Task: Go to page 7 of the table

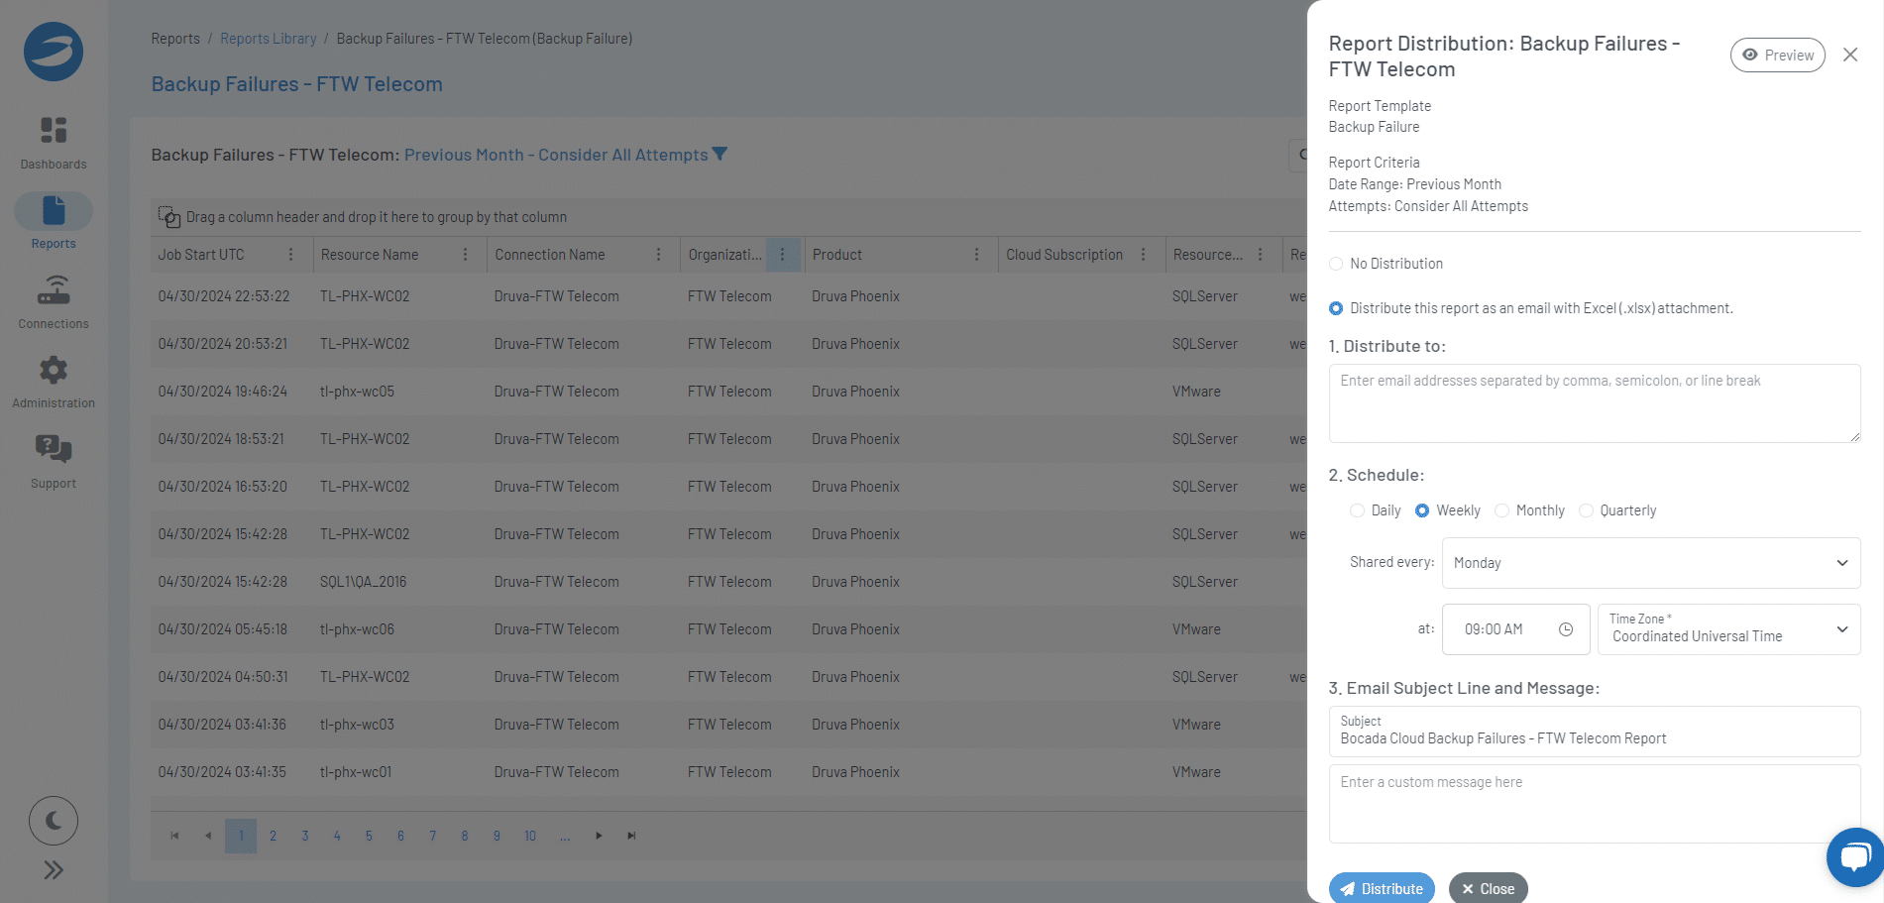Action: click(x=433, y=836)
